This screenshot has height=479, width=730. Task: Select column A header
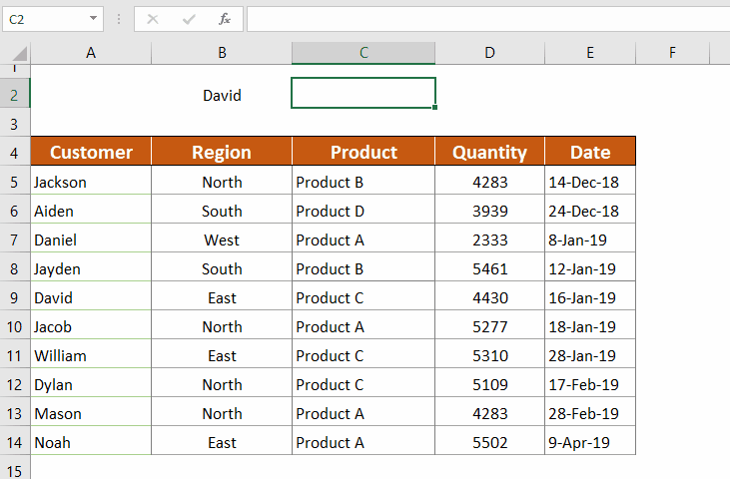[91, 53]
